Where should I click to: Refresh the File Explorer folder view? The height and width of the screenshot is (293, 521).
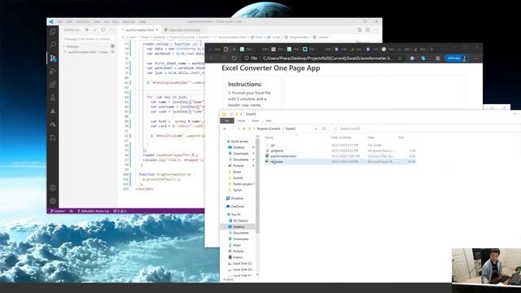324,129
